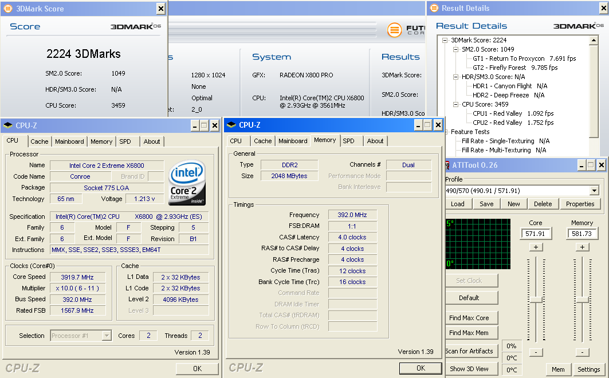
Task: Open ATITool Settings
Action: tap(589, 369)
